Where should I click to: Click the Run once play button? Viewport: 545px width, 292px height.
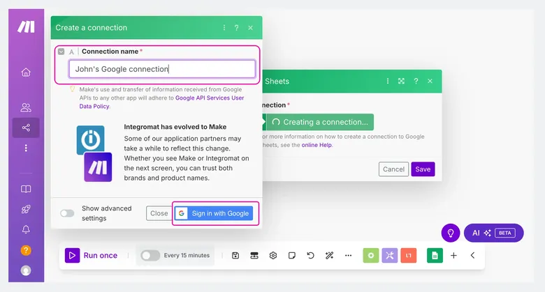click(72, 256)
